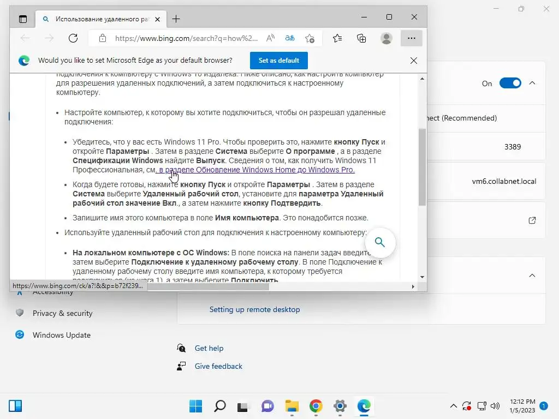Collapse the Remote Desktop section chevron

point(532,83)
